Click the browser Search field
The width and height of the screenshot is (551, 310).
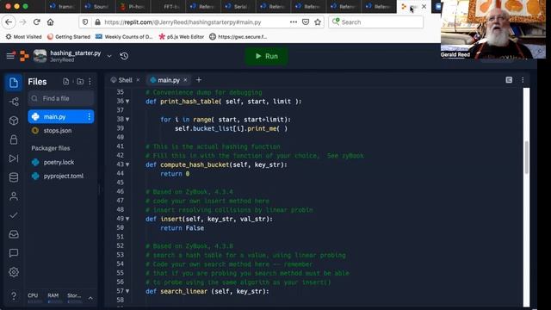tap(375, 22)
